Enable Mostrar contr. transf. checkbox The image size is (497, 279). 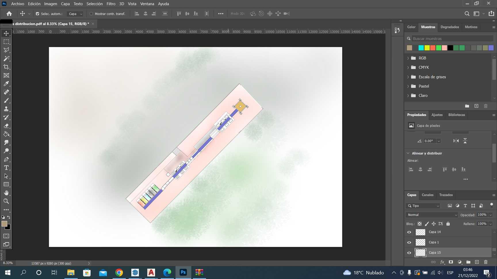point(91,14)
